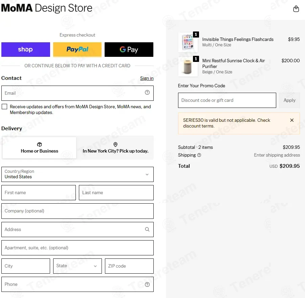Viewport: 305px width, 298px height.
Task: Open the MoMA Design Store homepage logo
Action: pyautogui.click(x=47, y=8)
